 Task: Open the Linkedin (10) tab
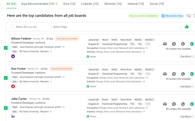[x=90, y=4]
